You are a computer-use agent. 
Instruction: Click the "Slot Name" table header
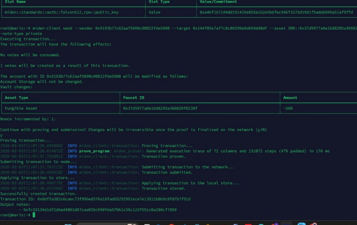tap(15, 2)
